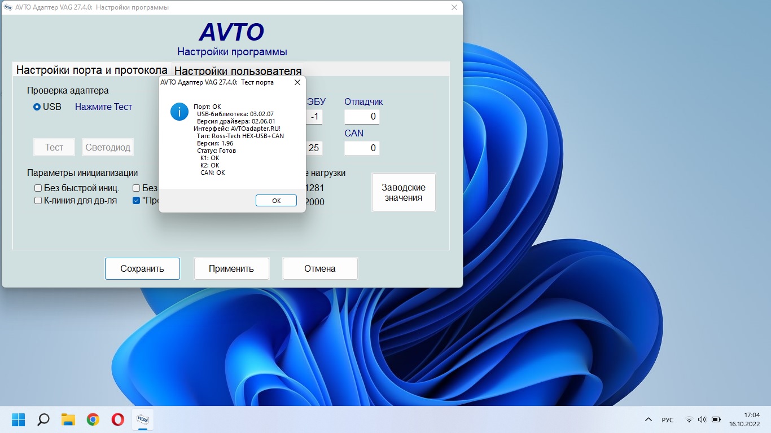Screen dimensions: 771x433
Task: Open taskbar Search
Action: pyautogui.click(x=43, y=419)
